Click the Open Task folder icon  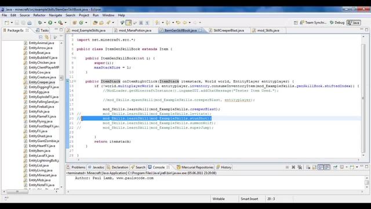101,23
